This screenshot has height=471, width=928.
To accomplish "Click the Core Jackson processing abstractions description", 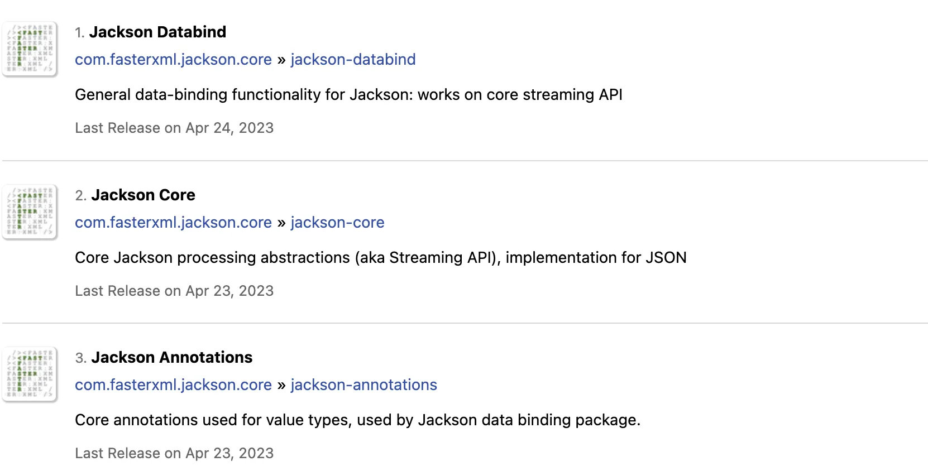I will click(380, 258).
